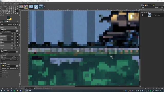Screen dimensions: 164x92
Task: Open the Layer menu
Action: click(x=18, y=3)
